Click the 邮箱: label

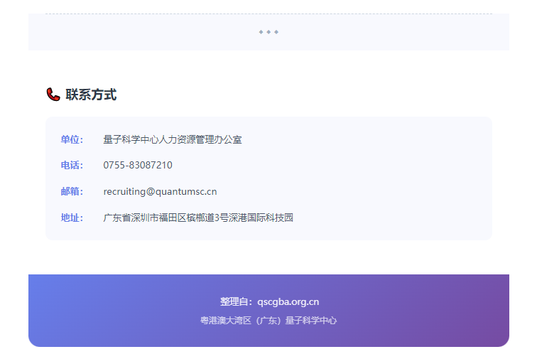click(72, 191)
